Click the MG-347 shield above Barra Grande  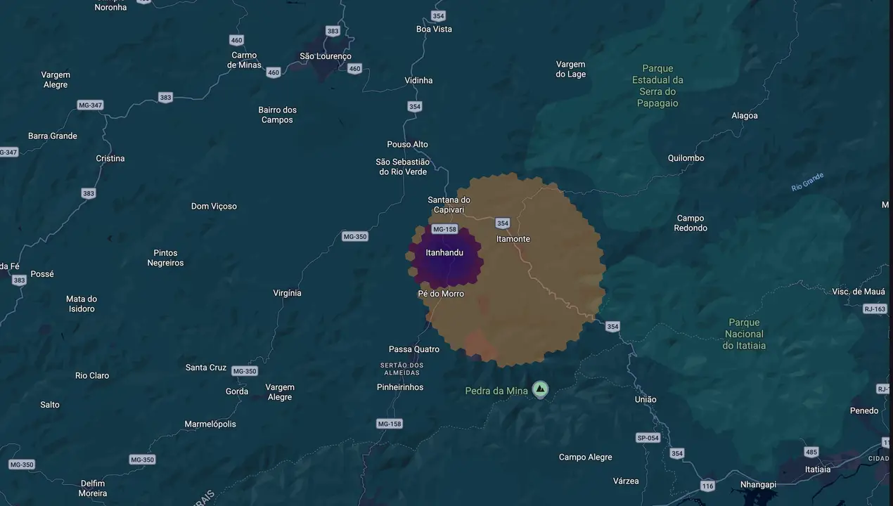[x=90, y=105]
